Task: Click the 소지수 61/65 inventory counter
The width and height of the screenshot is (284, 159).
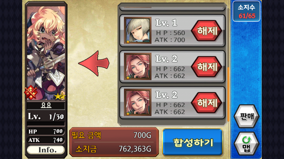Action: pos(246,11)
